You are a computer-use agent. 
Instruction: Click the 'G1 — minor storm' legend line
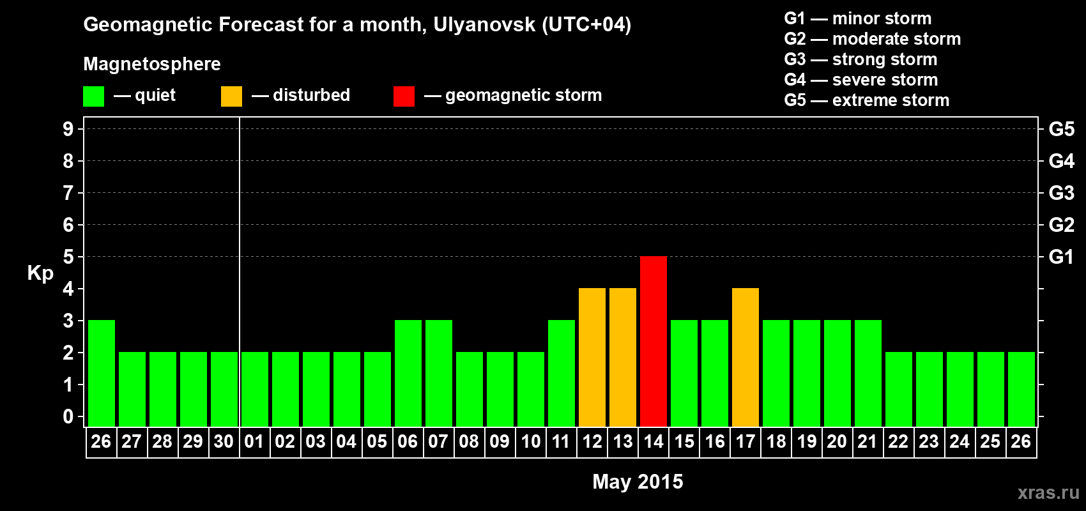click(858, 19)
